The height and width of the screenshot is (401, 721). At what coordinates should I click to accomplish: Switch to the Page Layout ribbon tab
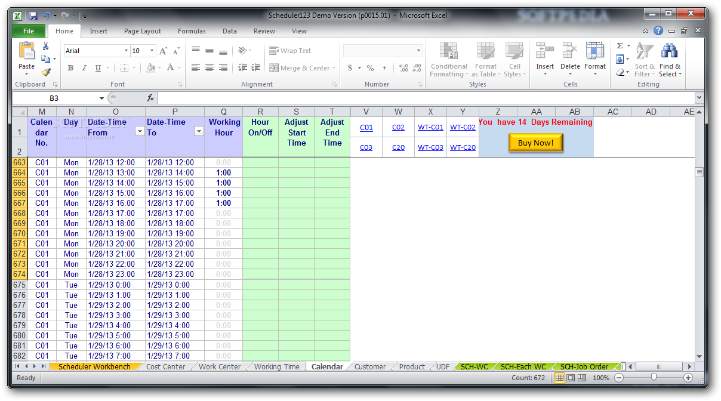point(143,31)
